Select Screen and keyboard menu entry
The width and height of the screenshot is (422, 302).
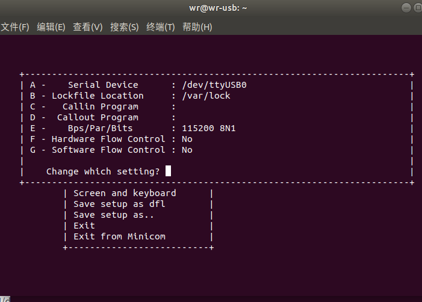click(125, 193)
